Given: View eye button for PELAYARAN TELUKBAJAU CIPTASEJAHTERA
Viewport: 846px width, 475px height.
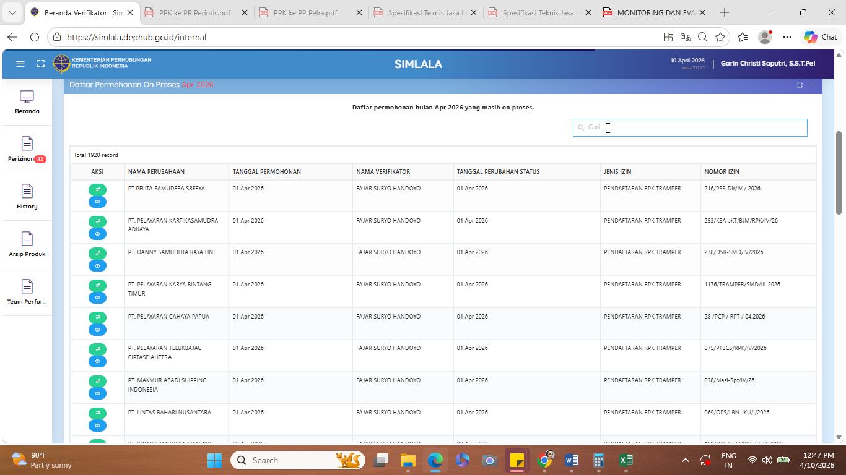Looking at the screenshot, I should pyautogui.click(x=97, y=361).
